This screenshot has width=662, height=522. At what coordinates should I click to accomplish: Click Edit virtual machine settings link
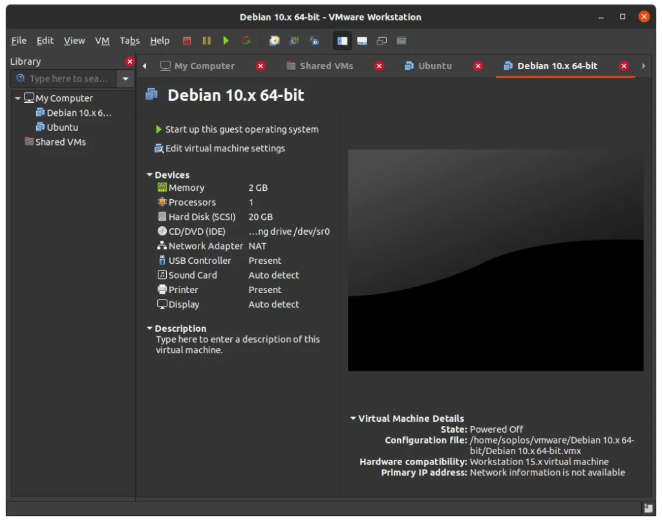(220, 148)
